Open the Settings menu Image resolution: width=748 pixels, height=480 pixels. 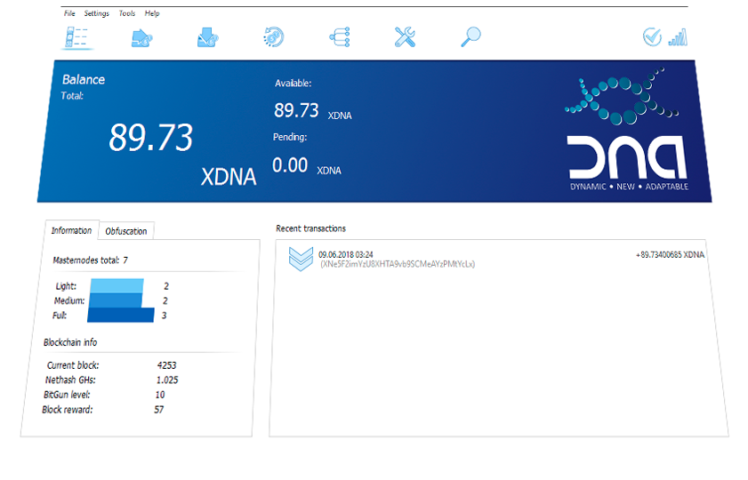coord(97,13)
